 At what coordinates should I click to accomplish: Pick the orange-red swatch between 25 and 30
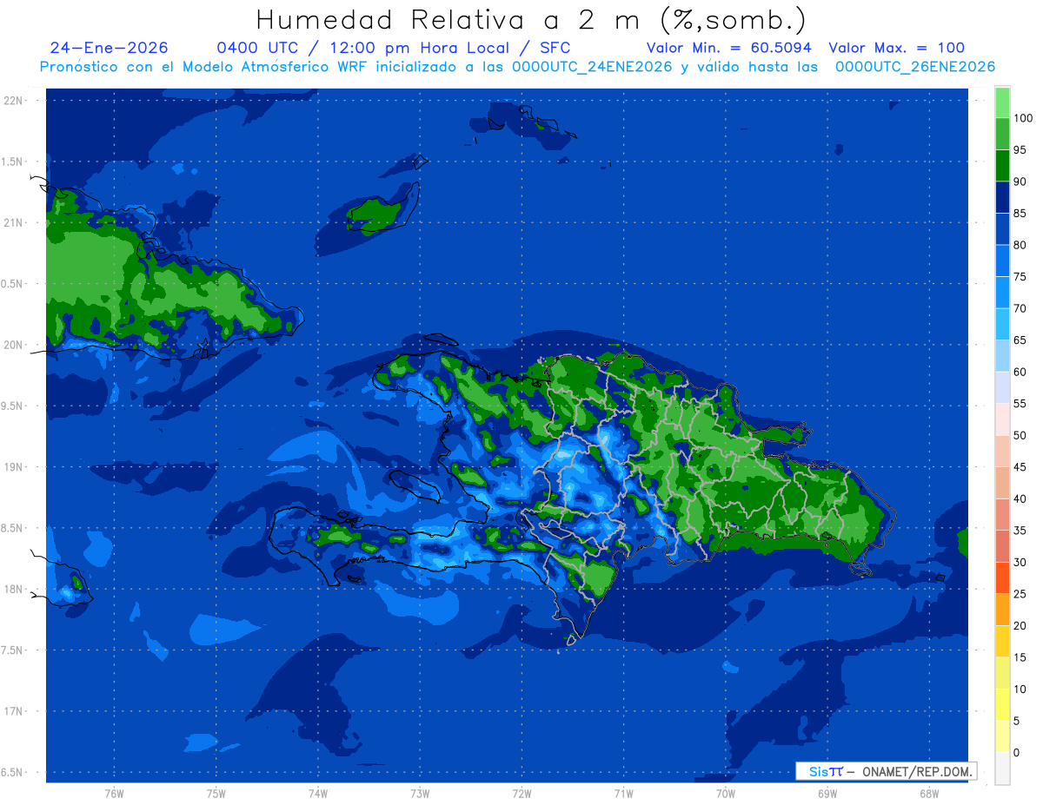pos(1002,577)
